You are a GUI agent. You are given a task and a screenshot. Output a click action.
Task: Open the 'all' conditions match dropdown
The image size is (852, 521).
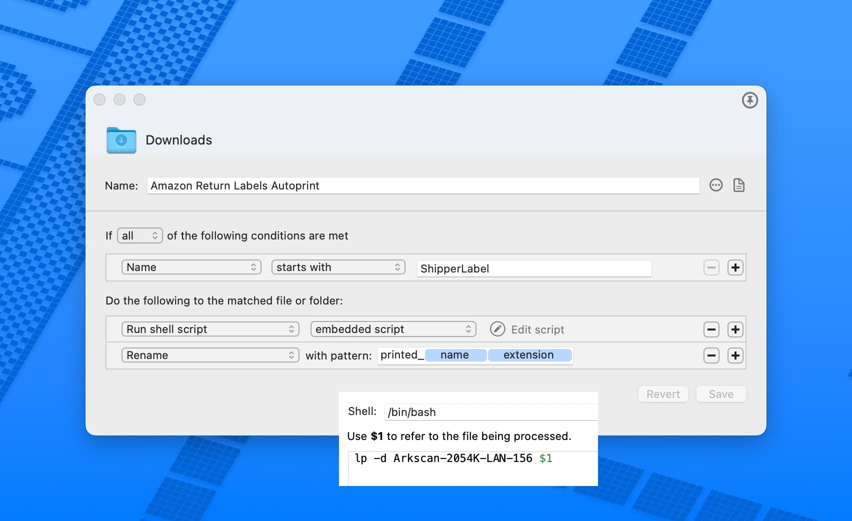point(140,235)
